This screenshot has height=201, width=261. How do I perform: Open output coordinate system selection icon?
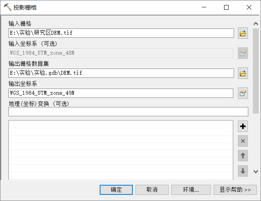[x=243, y=93]
